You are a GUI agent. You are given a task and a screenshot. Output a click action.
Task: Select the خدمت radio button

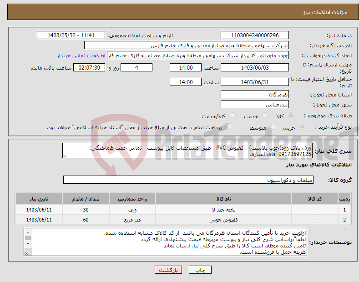coord(265,116)
